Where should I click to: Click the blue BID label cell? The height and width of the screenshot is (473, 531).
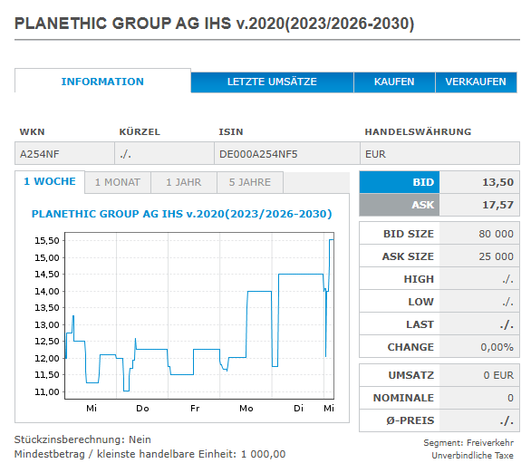(x=400, y=182)
